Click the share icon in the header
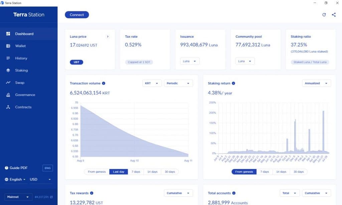The width and height of the screenshot is (342, 205). tap(334, 15)
